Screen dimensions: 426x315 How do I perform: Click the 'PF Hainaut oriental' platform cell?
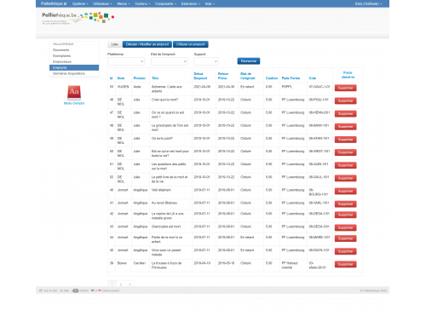(290, 266)
